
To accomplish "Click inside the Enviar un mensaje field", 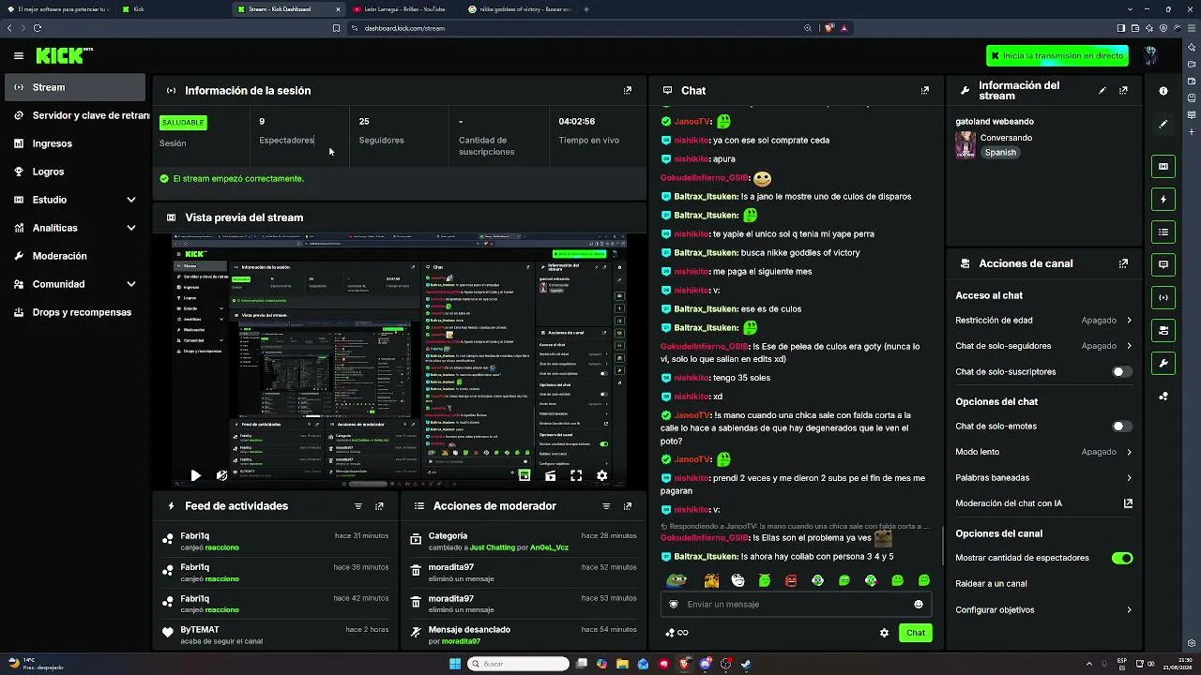I will click(796, 605).
